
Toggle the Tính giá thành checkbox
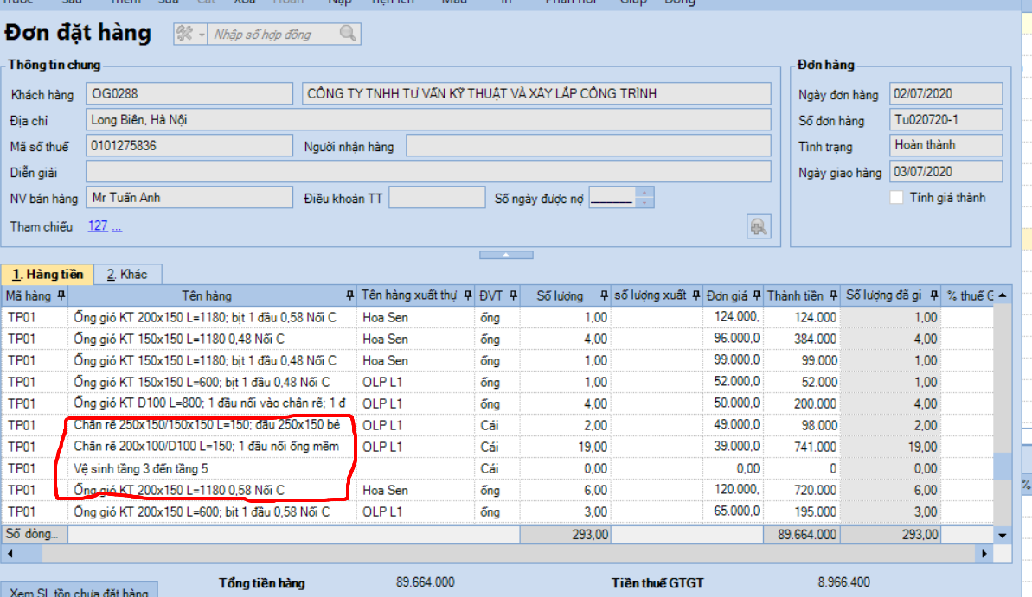click(897, 198)
